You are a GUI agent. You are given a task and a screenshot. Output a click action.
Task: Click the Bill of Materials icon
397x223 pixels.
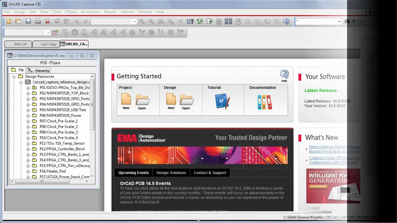238,21
